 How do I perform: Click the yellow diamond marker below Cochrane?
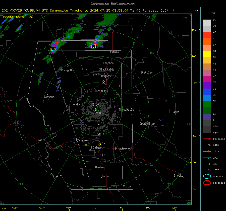point(86,145)
